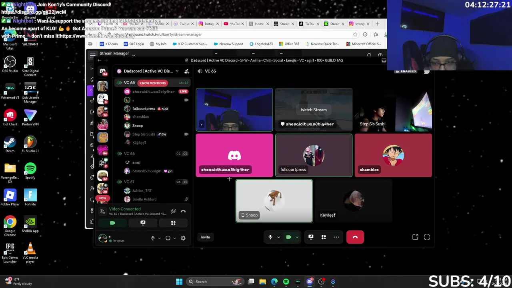
Task: Turn off camera in the call control bar
Action: pos(289,237)
